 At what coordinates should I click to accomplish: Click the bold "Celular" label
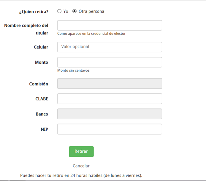[x=41, y=47]
